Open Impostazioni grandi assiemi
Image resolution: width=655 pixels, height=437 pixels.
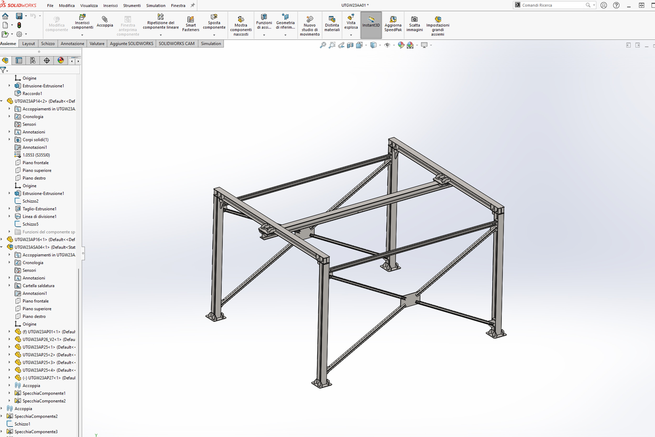(x=438, y=26)
